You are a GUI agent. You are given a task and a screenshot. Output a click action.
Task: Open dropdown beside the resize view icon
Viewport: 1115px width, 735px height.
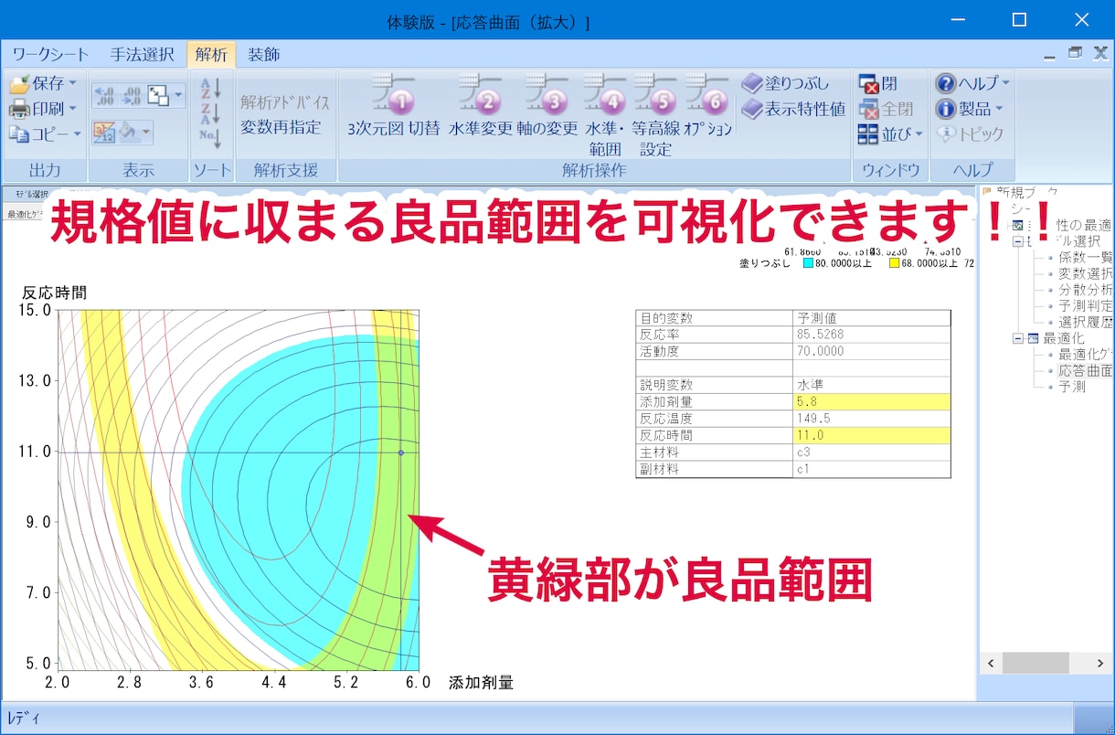pyautogui.click(x=178, y=94)
